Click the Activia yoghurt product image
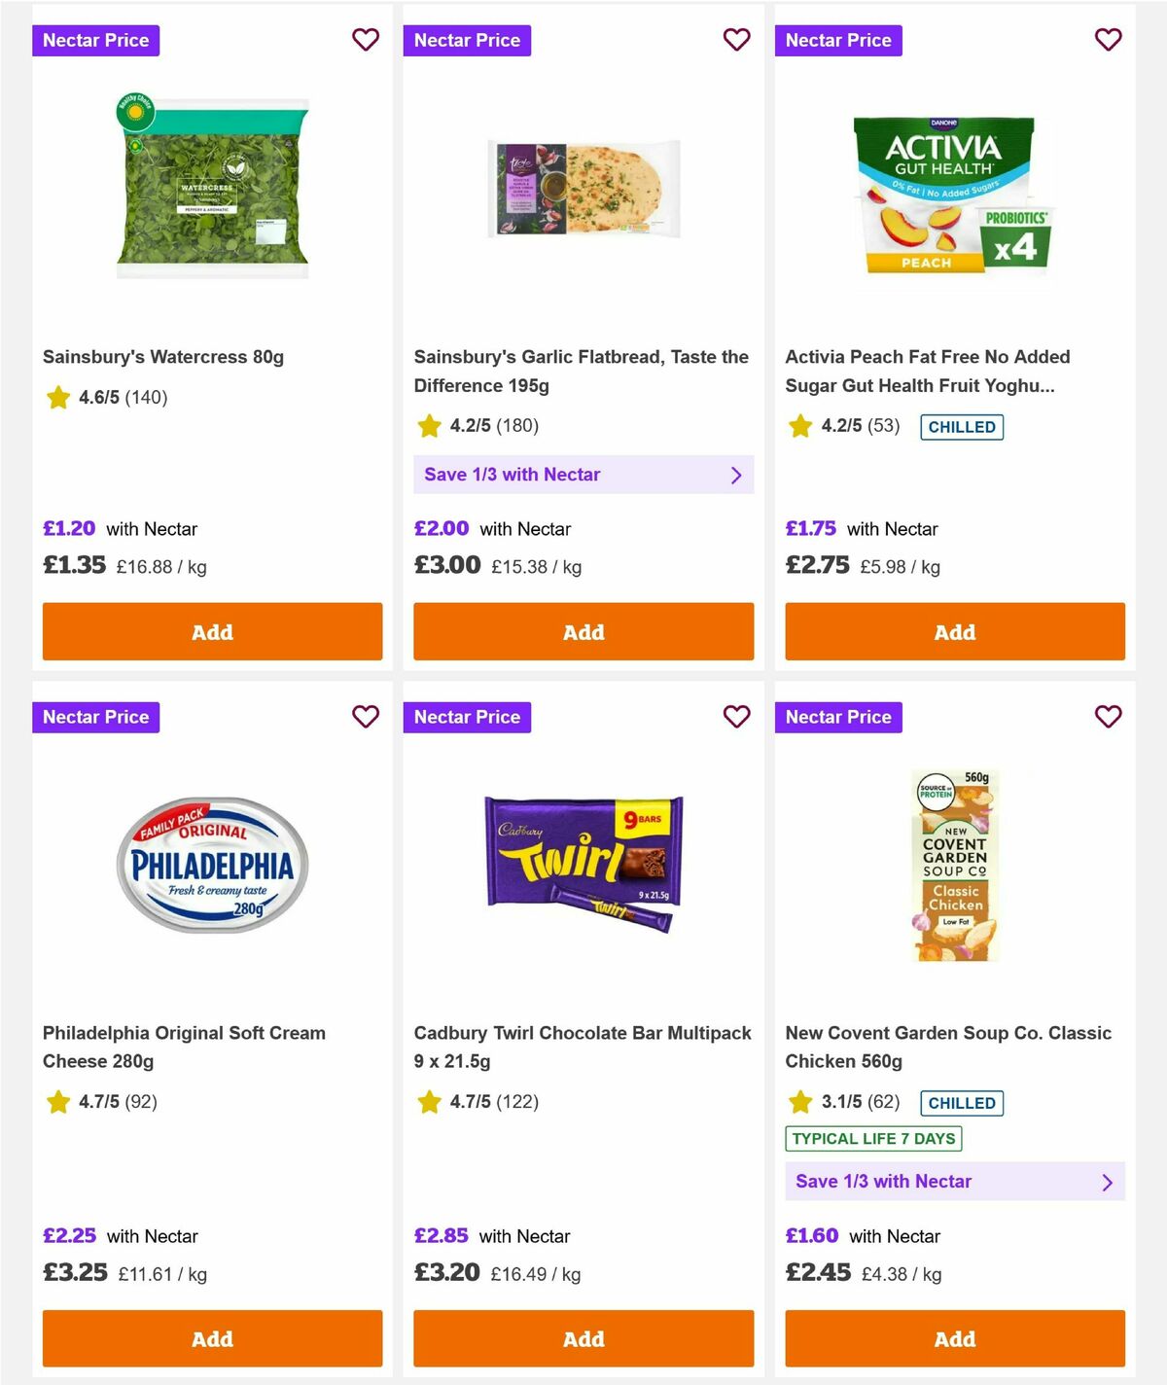 pyautogui.click(x=954, y=190)
